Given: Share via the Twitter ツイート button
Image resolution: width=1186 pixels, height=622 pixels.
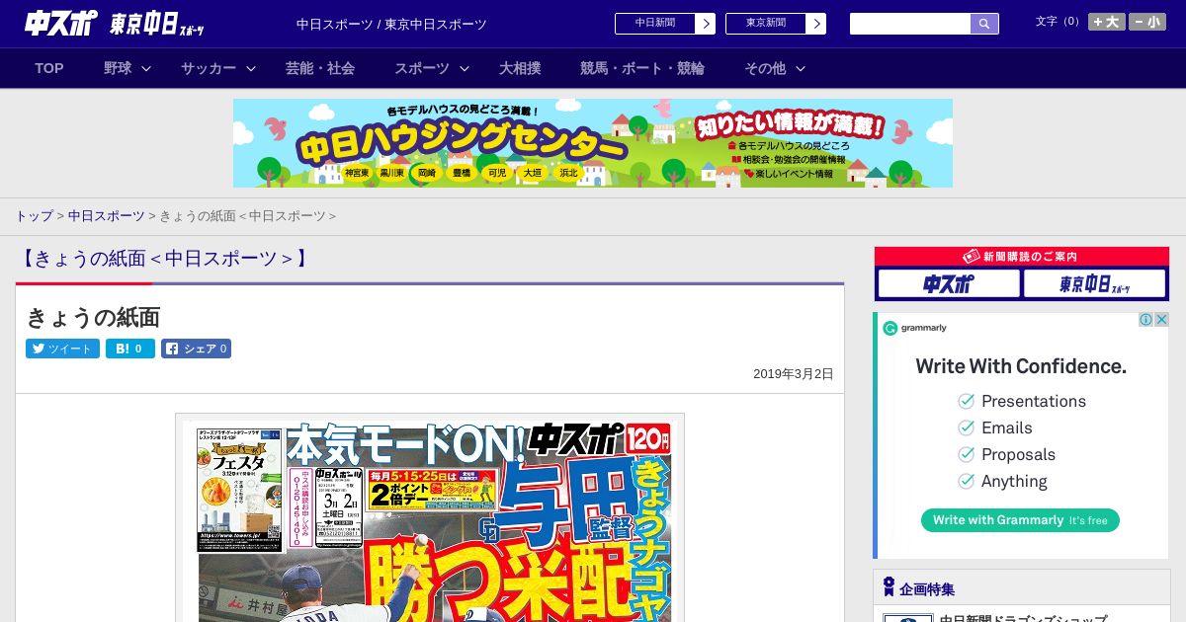Looking at the screenshot, I should pos(62,349).
